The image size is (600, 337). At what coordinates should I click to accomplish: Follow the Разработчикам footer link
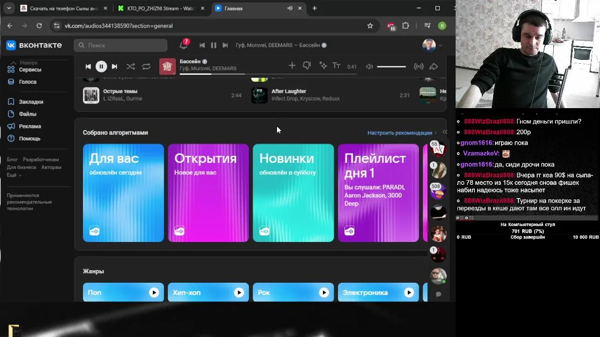[41, 160]
